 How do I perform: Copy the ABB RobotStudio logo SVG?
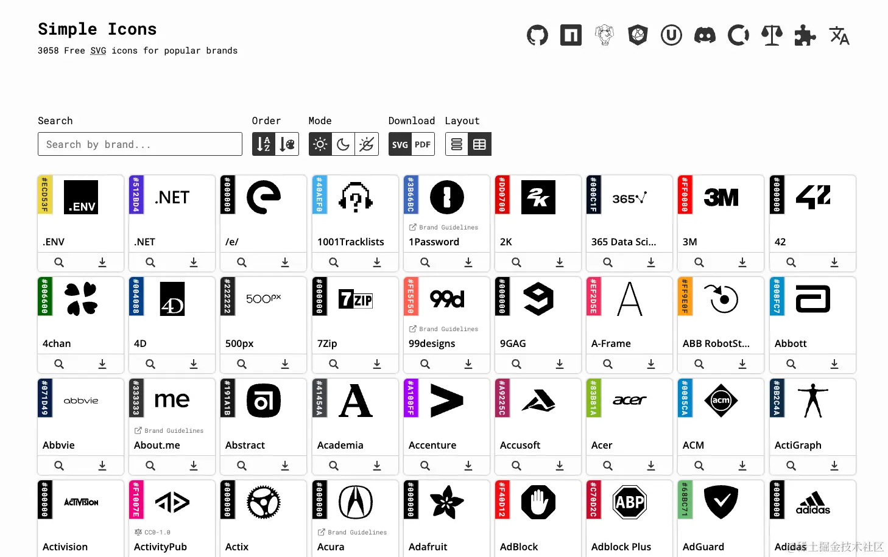[x=721, y=299]
